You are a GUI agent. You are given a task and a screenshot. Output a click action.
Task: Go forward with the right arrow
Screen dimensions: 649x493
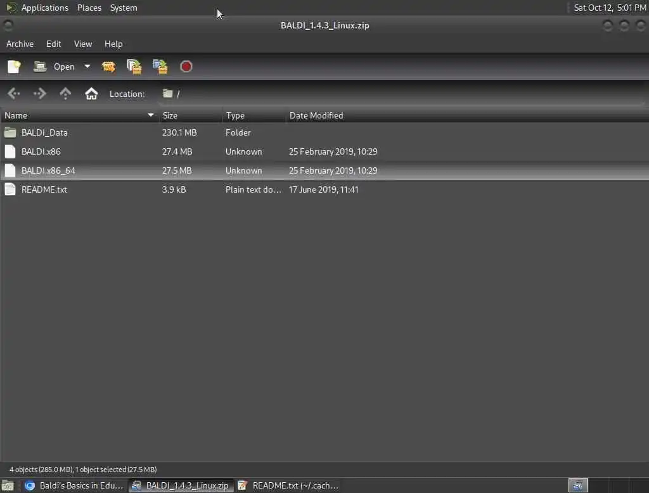[40, 94]
